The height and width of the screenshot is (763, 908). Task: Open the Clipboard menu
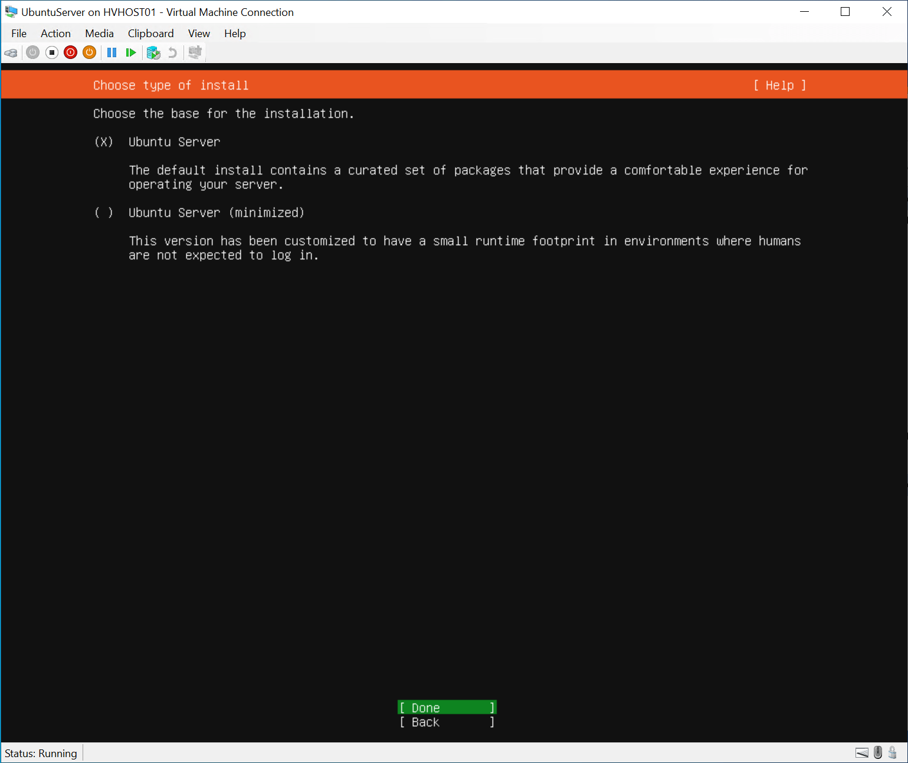tap(151, 34)
